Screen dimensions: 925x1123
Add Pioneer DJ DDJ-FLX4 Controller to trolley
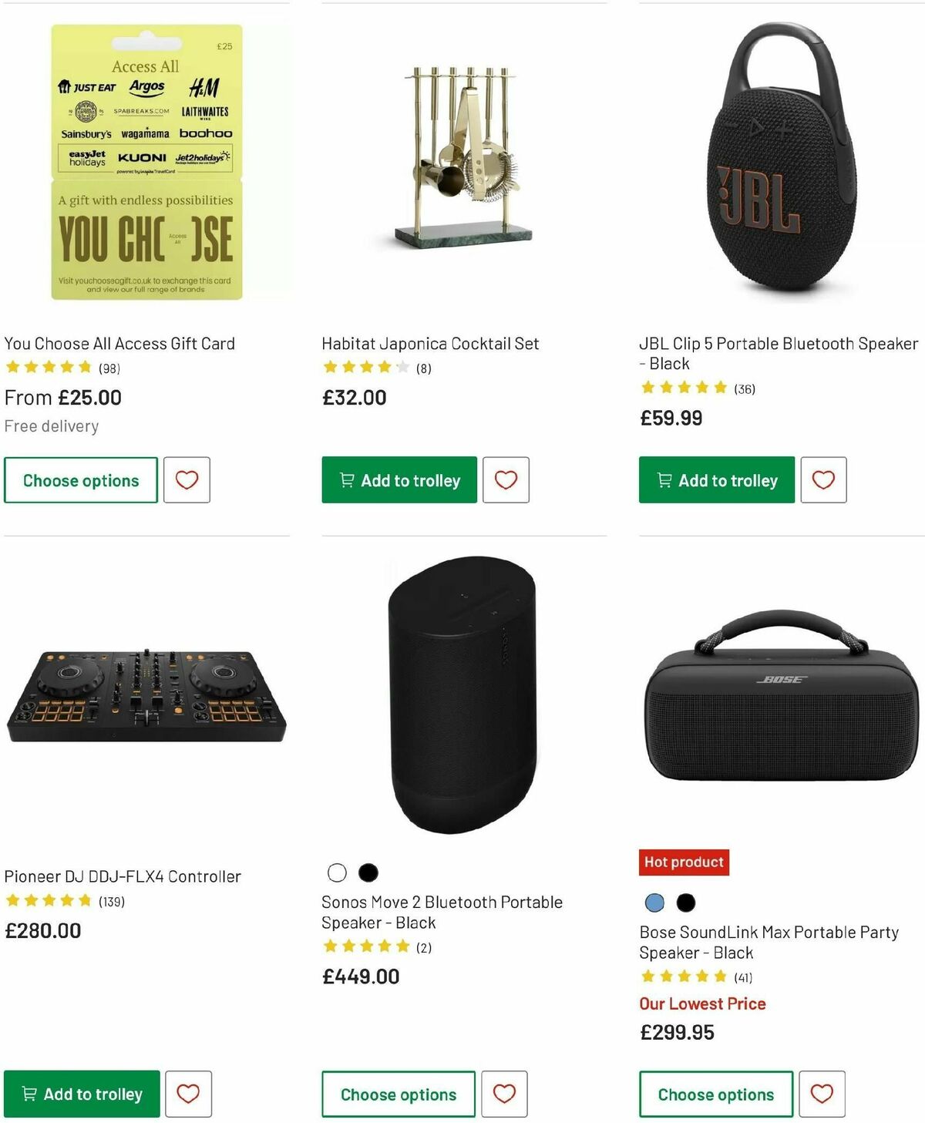click(x=82, y=1094)
